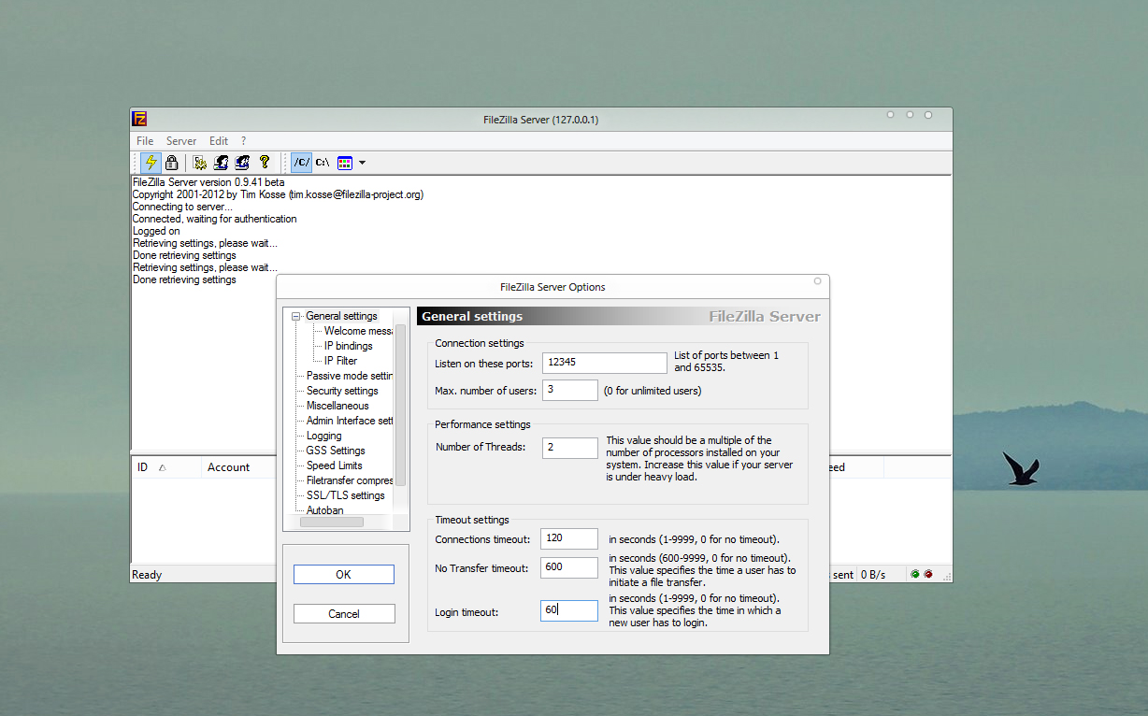Open SSL/TLS settings page
The width and height of the screenshot is (1148, 716).
coord(346,495)
